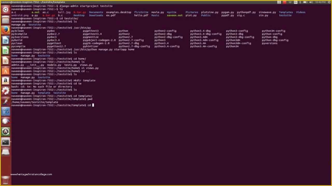Open LibreOffice Calc in the launcher
The height and width of the screenshot is (186, 332).
pyautogui.click(x=5, y=50)
